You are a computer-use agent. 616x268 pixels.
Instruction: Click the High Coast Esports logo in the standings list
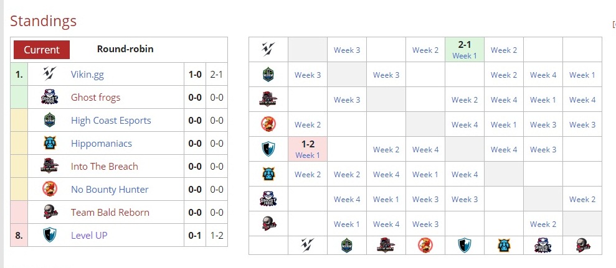50,121
